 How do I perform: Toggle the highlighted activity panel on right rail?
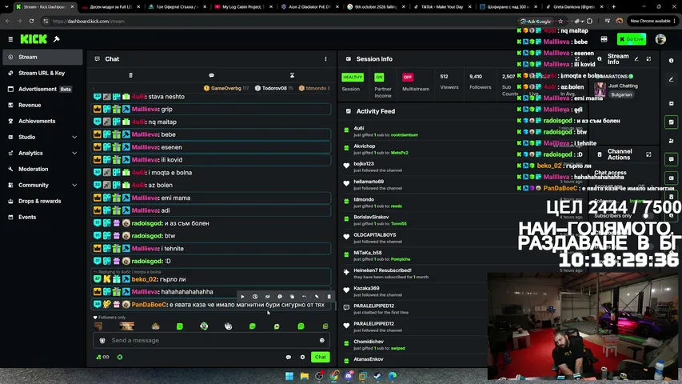tap(671, 122)
